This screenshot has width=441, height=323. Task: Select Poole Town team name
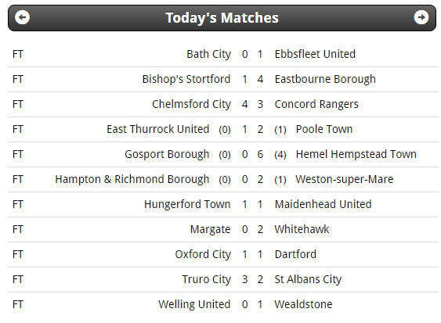click(x=324, y=129)
